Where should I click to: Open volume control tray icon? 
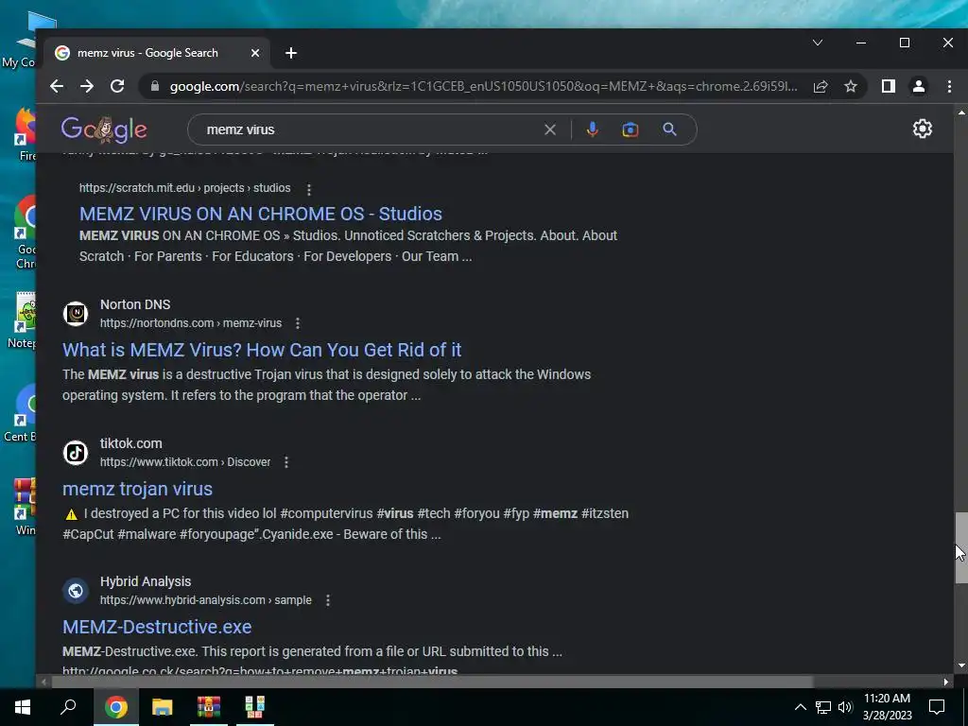pyautogui.click(x=845, y=707)
